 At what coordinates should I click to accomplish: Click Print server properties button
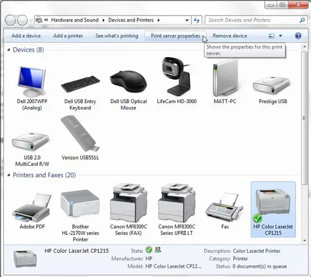coord(175,36)
